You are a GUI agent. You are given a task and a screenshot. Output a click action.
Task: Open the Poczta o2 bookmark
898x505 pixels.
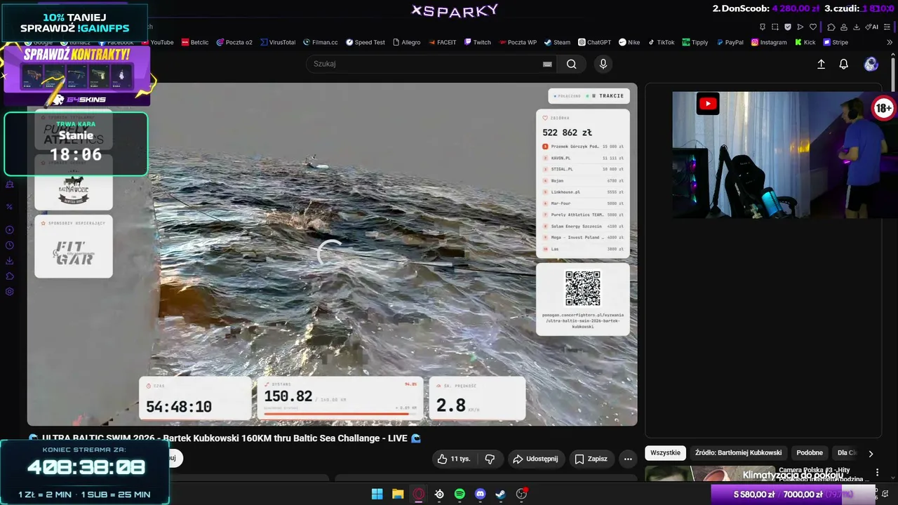click(234, 42)
